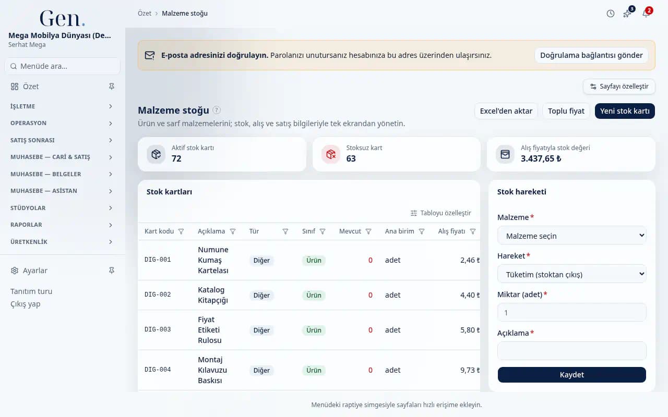Open the clock history icon in header

pos(611,14)
